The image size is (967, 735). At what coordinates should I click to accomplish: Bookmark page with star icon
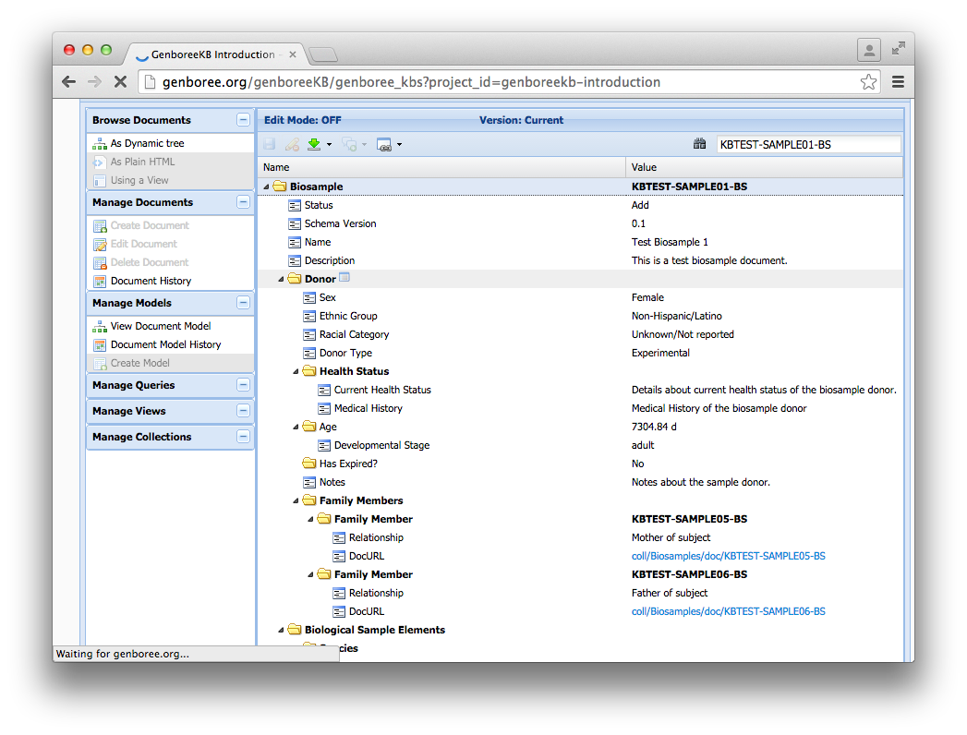(868, 81)
